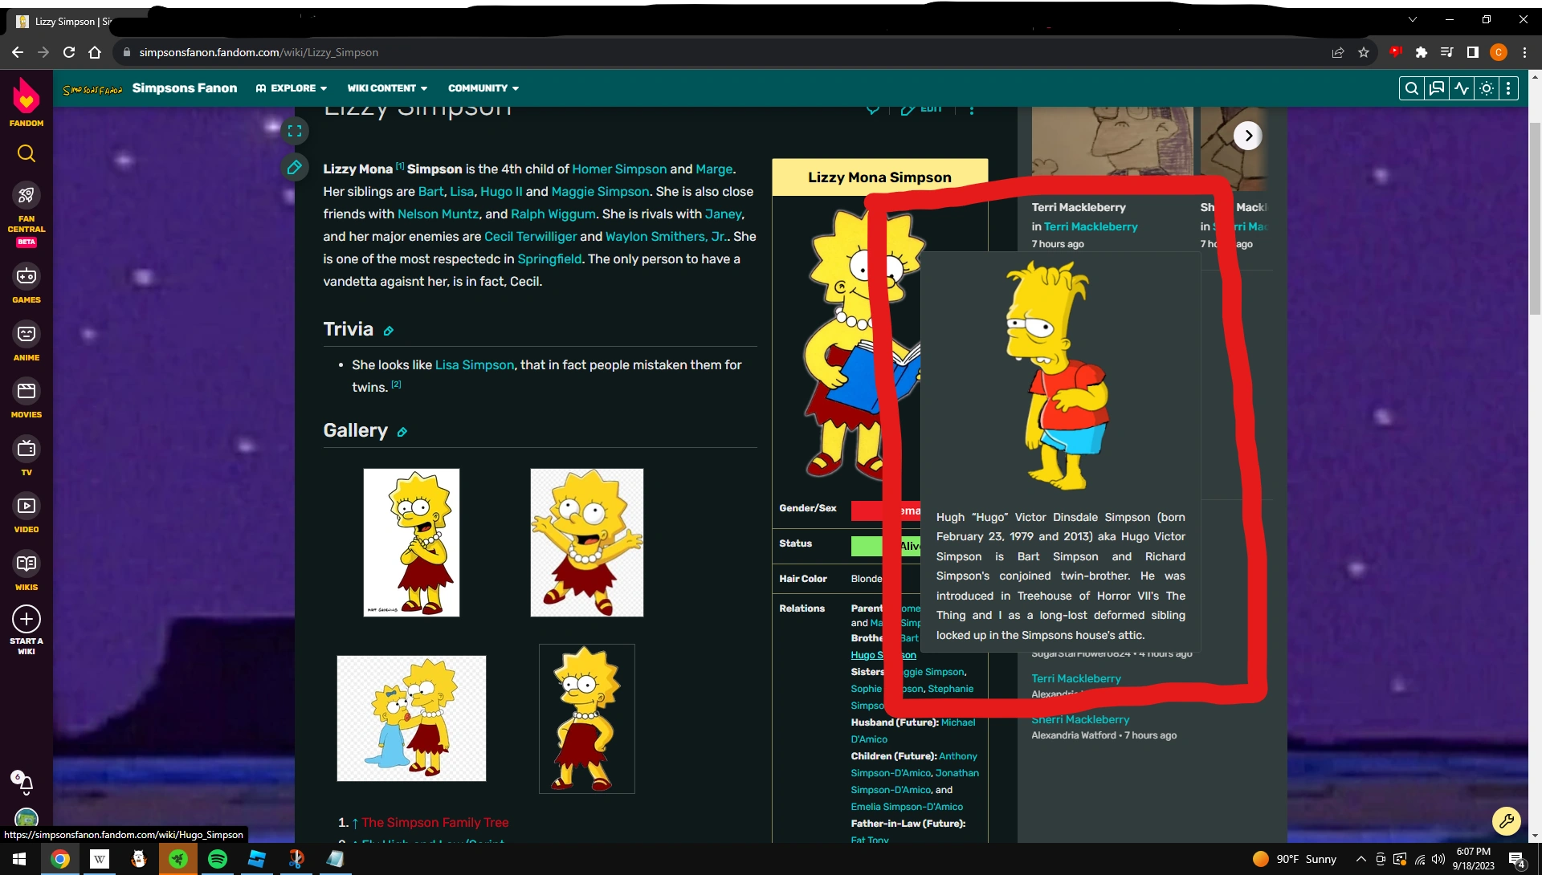Image resolution: width=1542 pixels, height=875 pixels.
Task: Toggle full-width expand content button
Action: (295, 131)
